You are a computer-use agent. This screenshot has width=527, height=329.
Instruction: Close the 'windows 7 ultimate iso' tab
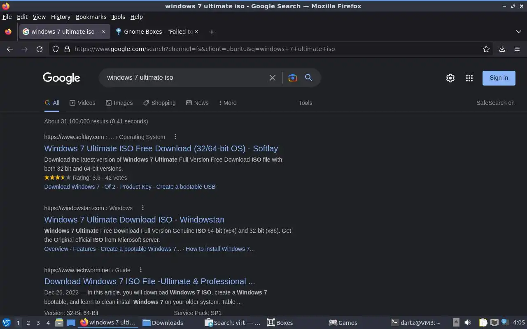(x=104, y=32)
